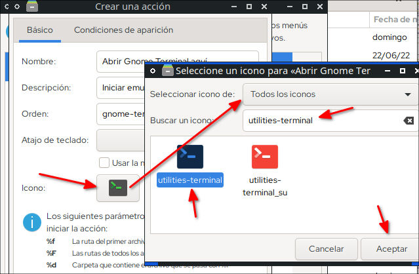The height and width of the screenshot is (274, 419).
Task: Open the icon chooser via the Icono button
Action: pyautogui.click(x=118, y=187)
